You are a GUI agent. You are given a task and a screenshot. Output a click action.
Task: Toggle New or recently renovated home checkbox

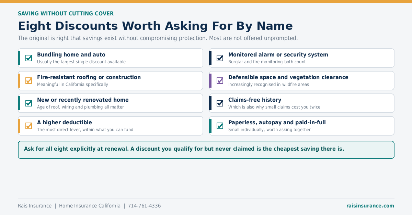(x=29, y=103)
